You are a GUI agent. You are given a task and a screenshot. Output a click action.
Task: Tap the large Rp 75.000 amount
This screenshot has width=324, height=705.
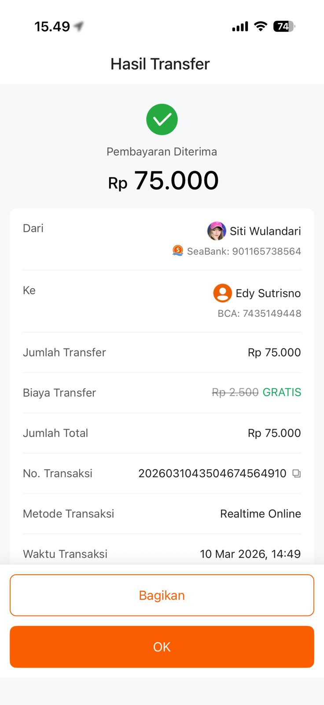point(163,181)
